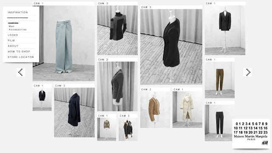Open the black leather jacket with tan lining
The height and width of the screenshot is (153, 272).
pyautogui.click(x=128, y=129)
